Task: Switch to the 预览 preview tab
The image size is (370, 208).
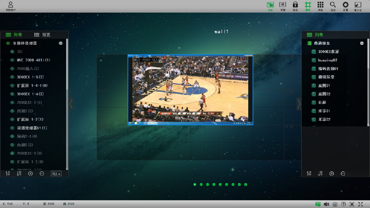Action: 42,35
